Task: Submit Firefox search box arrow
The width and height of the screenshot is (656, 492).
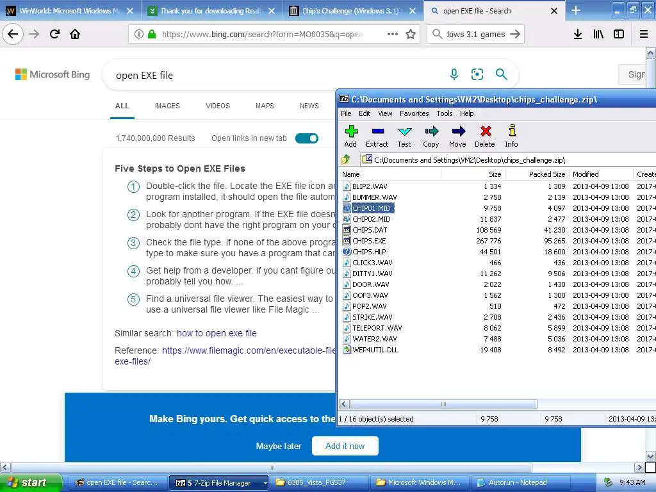Action: coord(515,34)
